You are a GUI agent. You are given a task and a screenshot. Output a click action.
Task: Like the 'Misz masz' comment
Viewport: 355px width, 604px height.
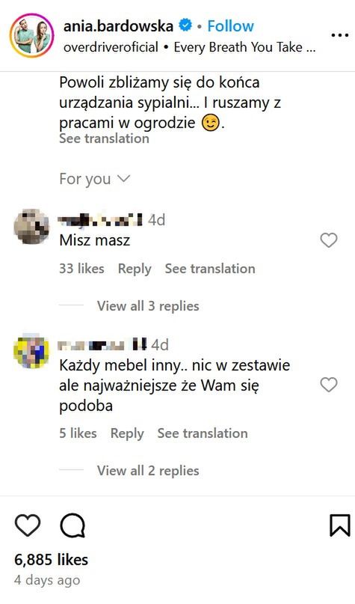pos(329,240)
